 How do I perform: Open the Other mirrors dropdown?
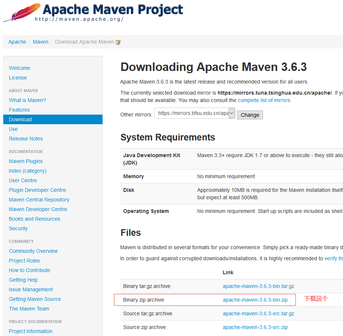tap(194, 113)
